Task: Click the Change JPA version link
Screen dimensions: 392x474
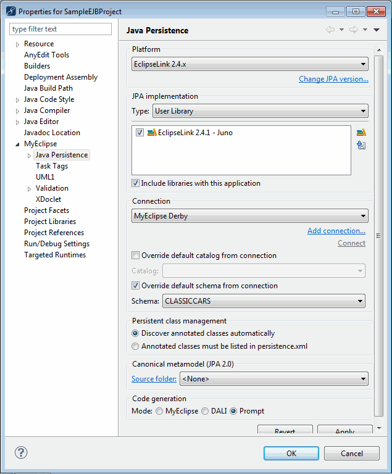Action: (333, 79)
